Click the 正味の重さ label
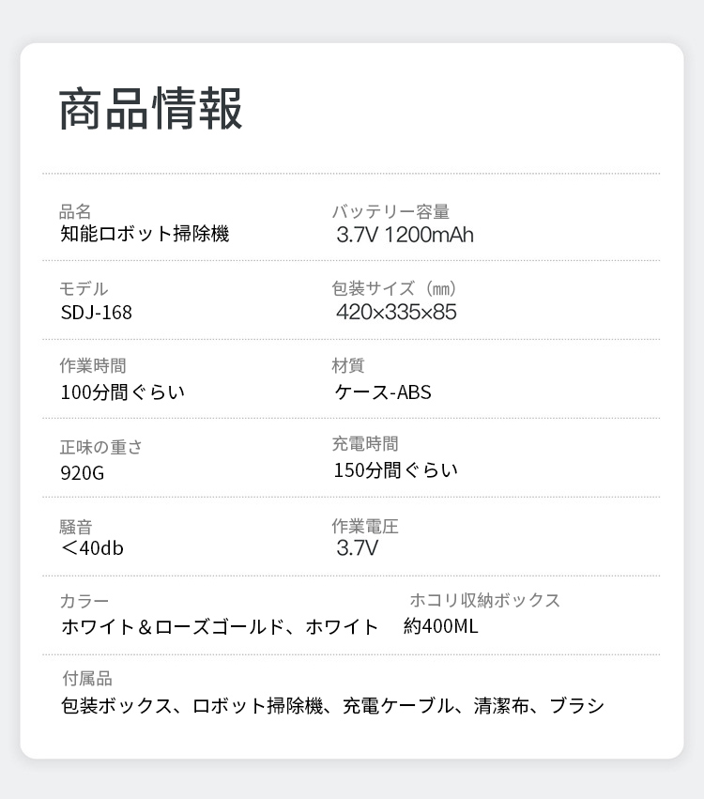This screenshot has height=799, width=704. point(100,448)
